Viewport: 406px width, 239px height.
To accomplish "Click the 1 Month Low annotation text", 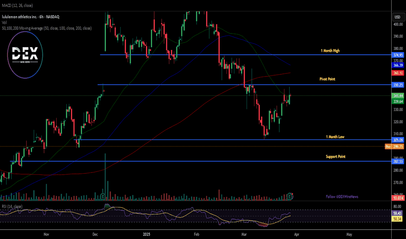I will click(x=335, y=137).
